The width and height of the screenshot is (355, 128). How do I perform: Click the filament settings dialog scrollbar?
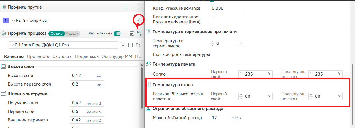353,94
